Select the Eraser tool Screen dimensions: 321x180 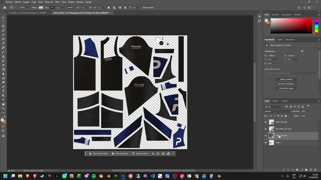pos(3,65)
